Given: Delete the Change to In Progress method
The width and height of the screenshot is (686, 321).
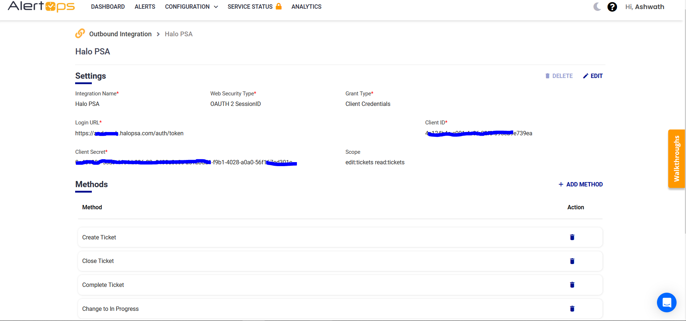Looking at the screenshot, I should click(x=572, y=309).
